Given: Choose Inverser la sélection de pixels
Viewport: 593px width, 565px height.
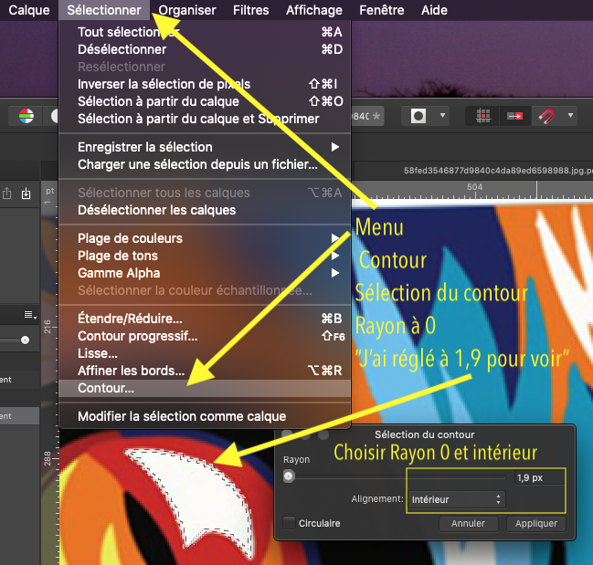Looking at the screenshot, I should click(x=205, y=84).
